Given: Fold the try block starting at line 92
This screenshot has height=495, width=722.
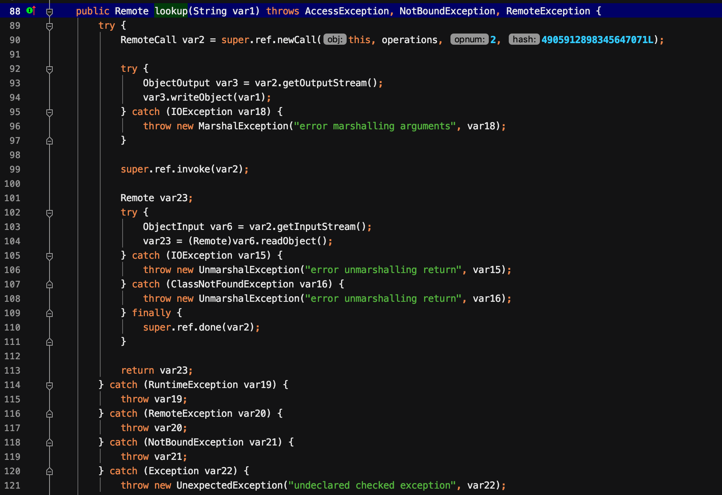Looking at the screenshot, I should pos(50,69).
